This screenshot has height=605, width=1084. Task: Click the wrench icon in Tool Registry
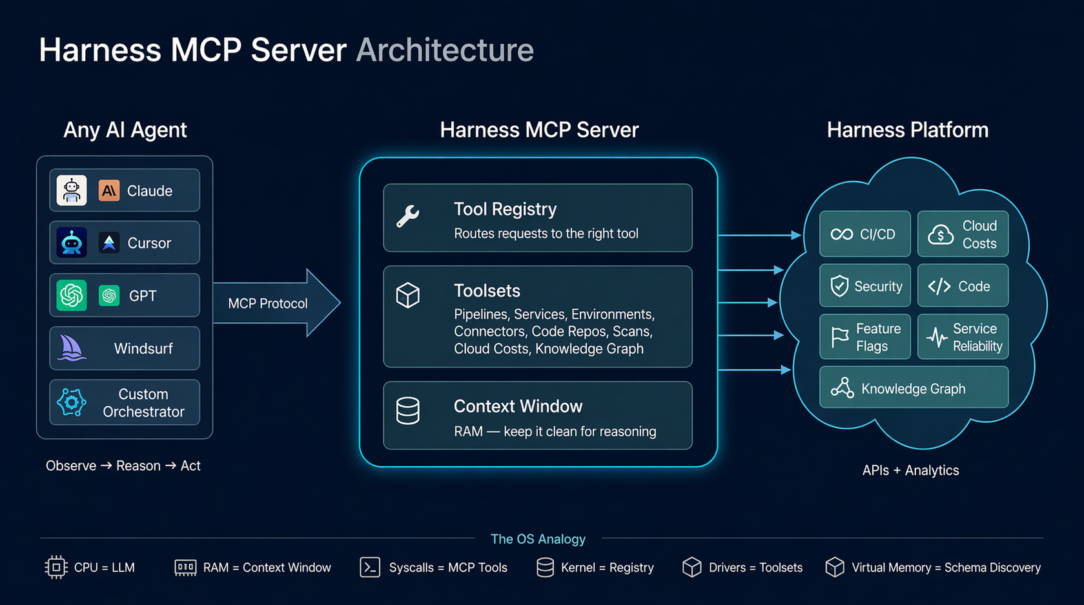408,216
